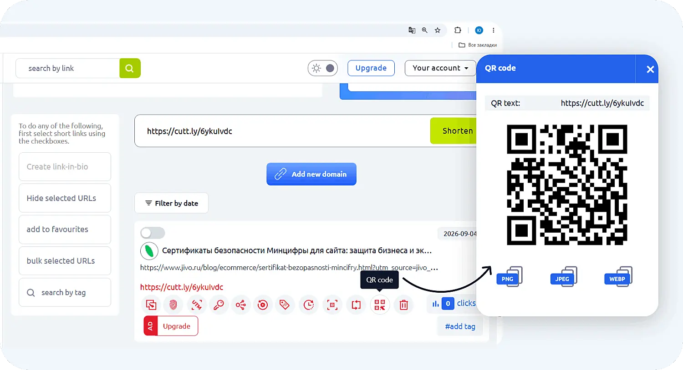Click the clock expiration icon
The image size is (683, 370).
(x=309, y=305)
